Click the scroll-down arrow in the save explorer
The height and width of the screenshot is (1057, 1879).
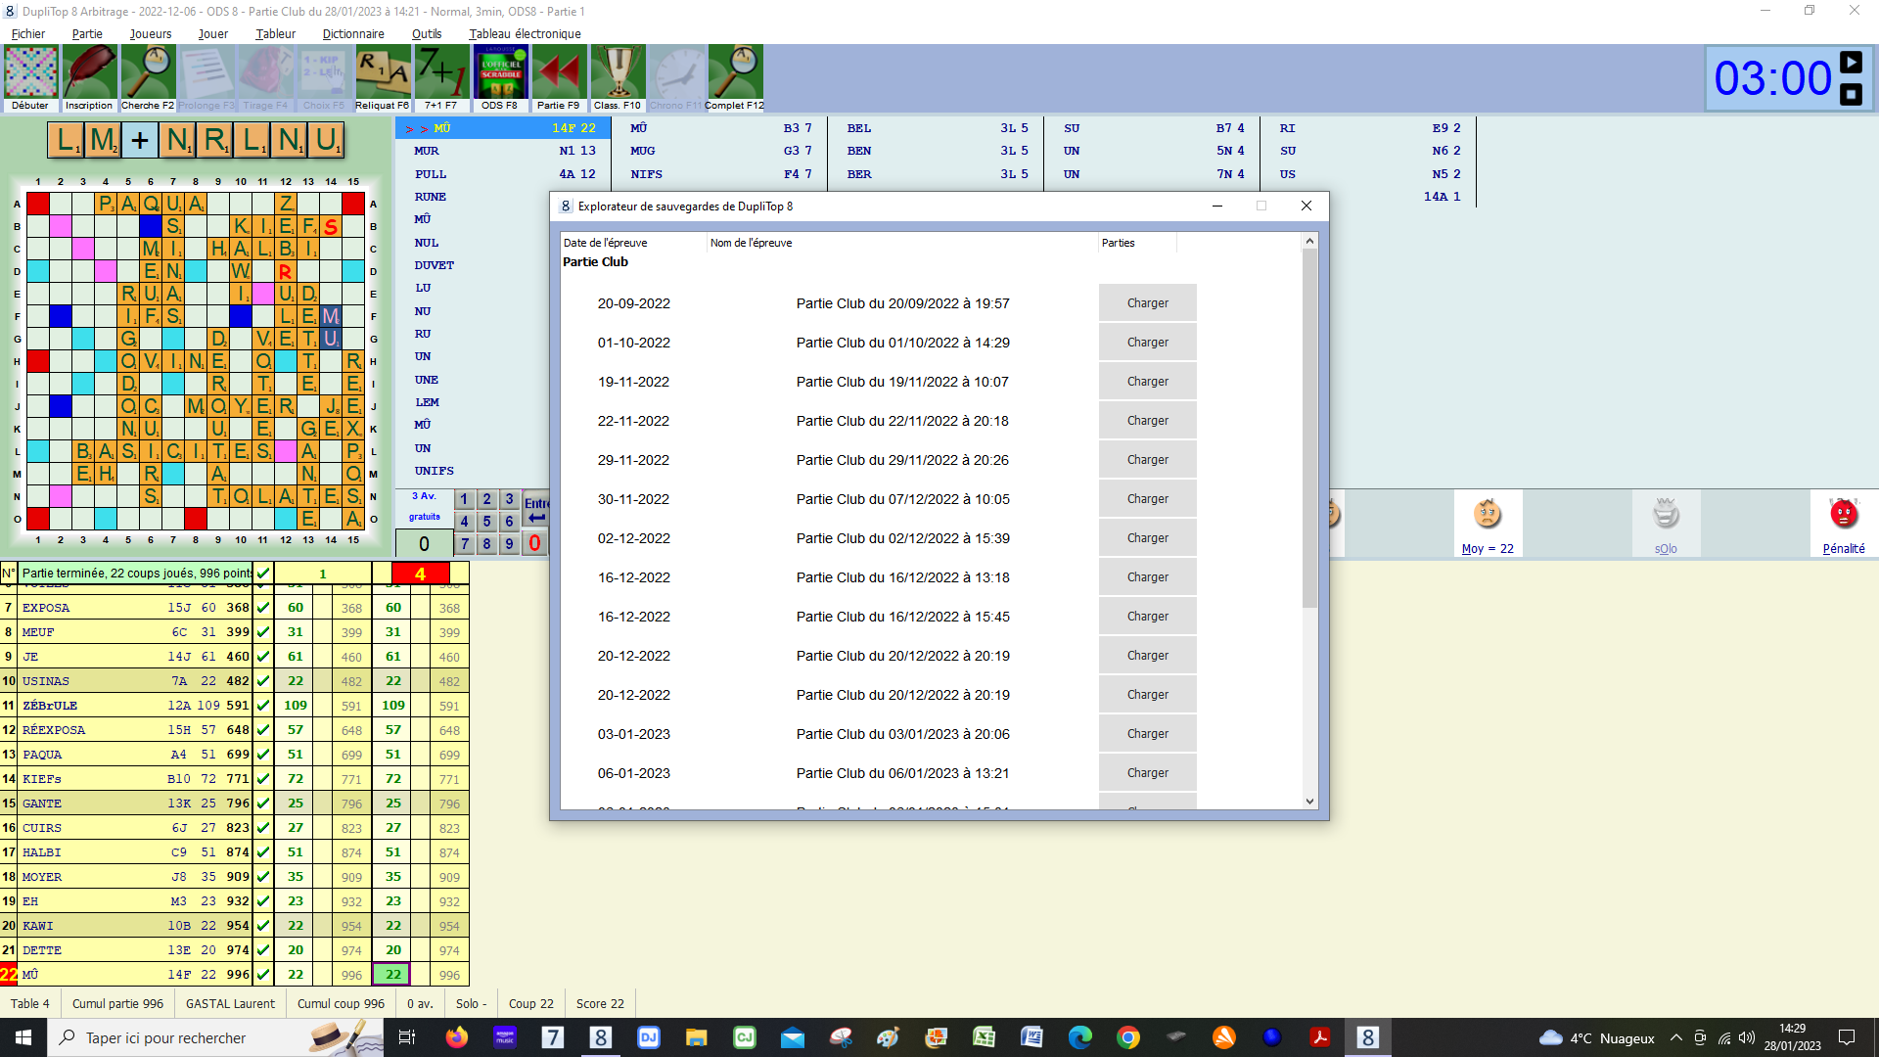pos(1309,802)
